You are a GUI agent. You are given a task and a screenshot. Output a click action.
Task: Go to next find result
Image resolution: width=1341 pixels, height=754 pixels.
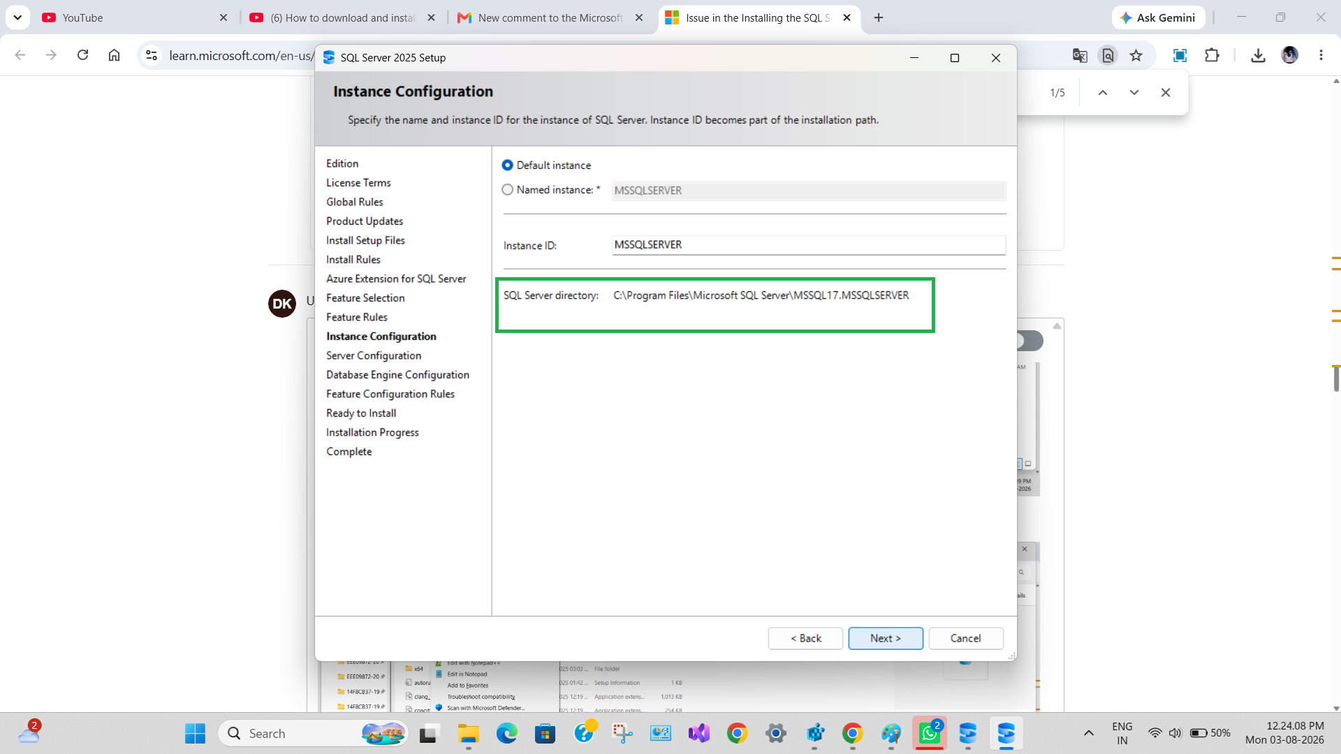1134,93
